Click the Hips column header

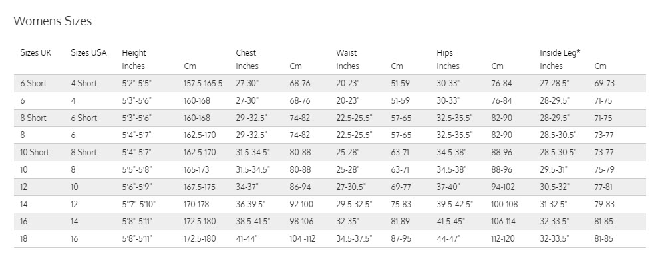click(445, 53)
